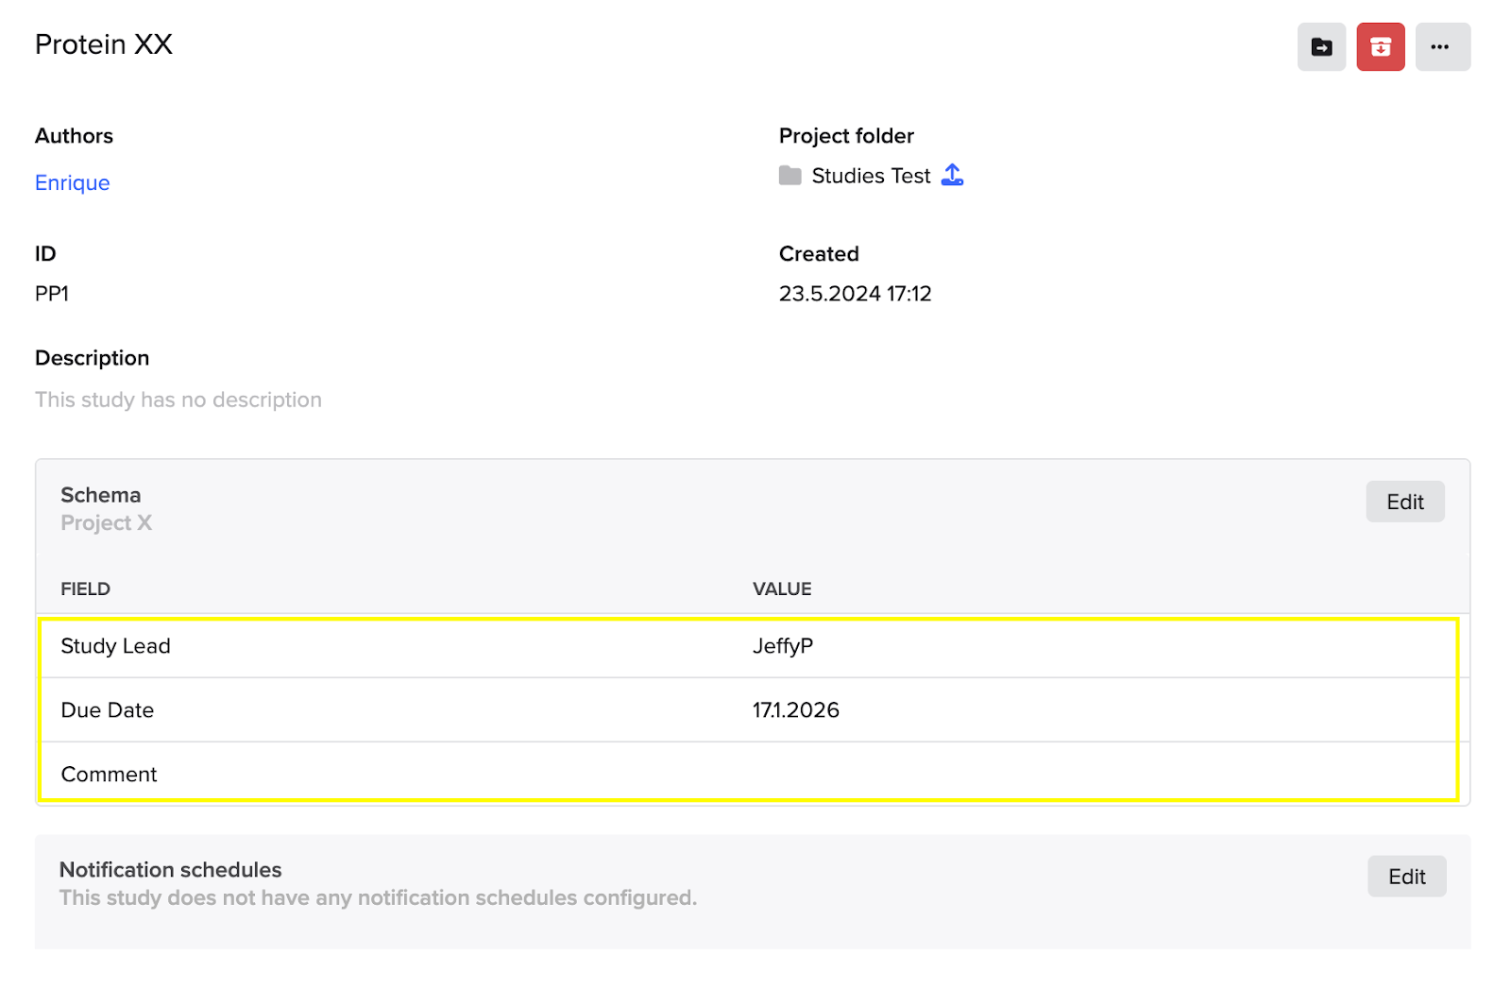Click the empty Comment value cell
Image resolution: width=1511 pixels, height=989 pixels.
(x=1039, y=775)
